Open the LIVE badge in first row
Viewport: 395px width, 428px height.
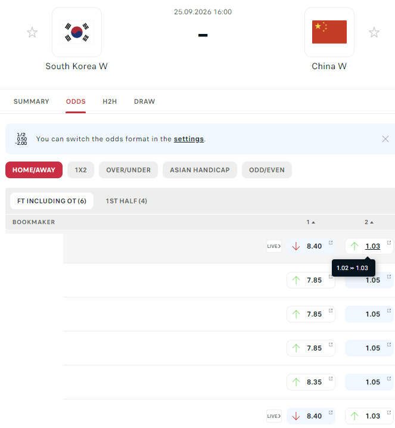274,246
